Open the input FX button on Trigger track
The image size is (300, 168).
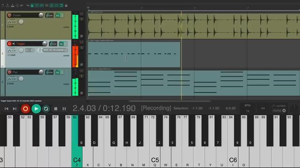click(40, 50)
